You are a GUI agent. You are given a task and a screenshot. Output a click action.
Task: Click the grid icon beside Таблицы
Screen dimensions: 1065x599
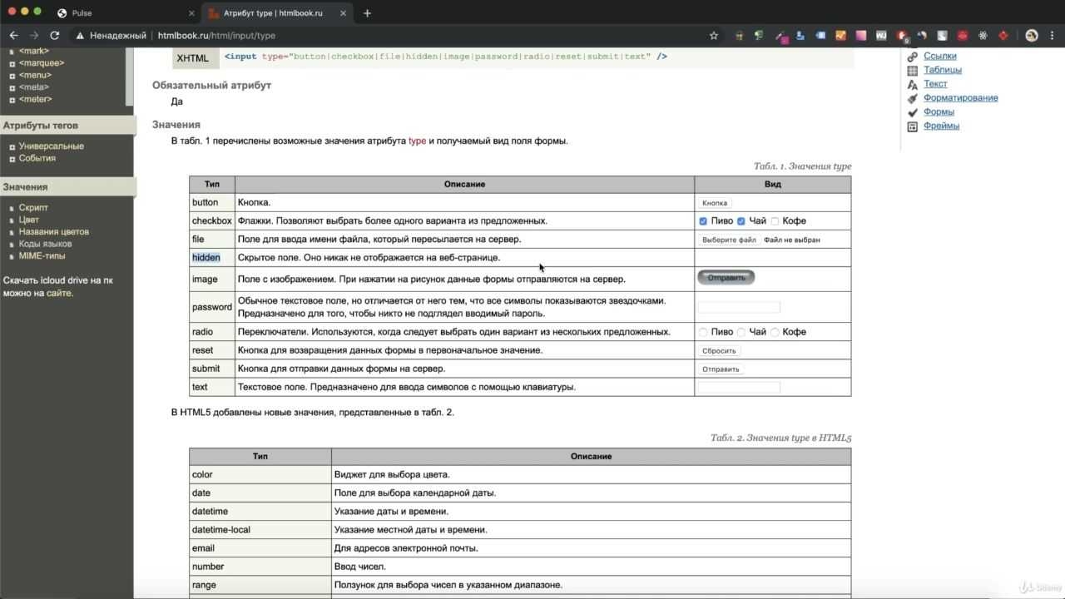coord(913,71)
